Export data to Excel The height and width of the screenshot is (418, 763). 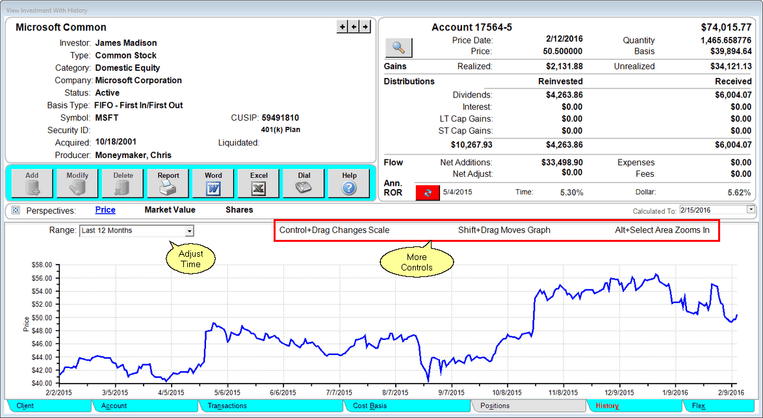point(259,183)
